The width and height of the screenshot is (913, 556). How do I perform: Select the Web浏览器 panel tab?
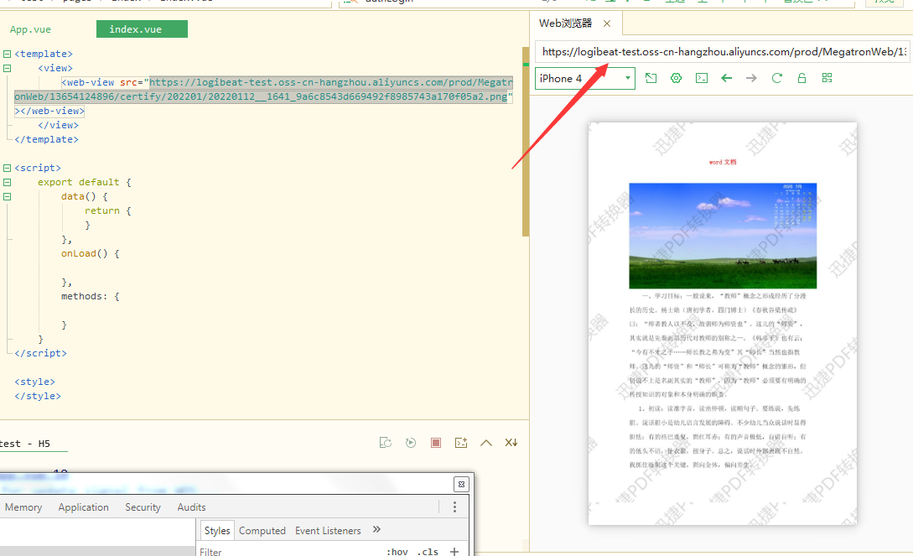tap(565, 23)
